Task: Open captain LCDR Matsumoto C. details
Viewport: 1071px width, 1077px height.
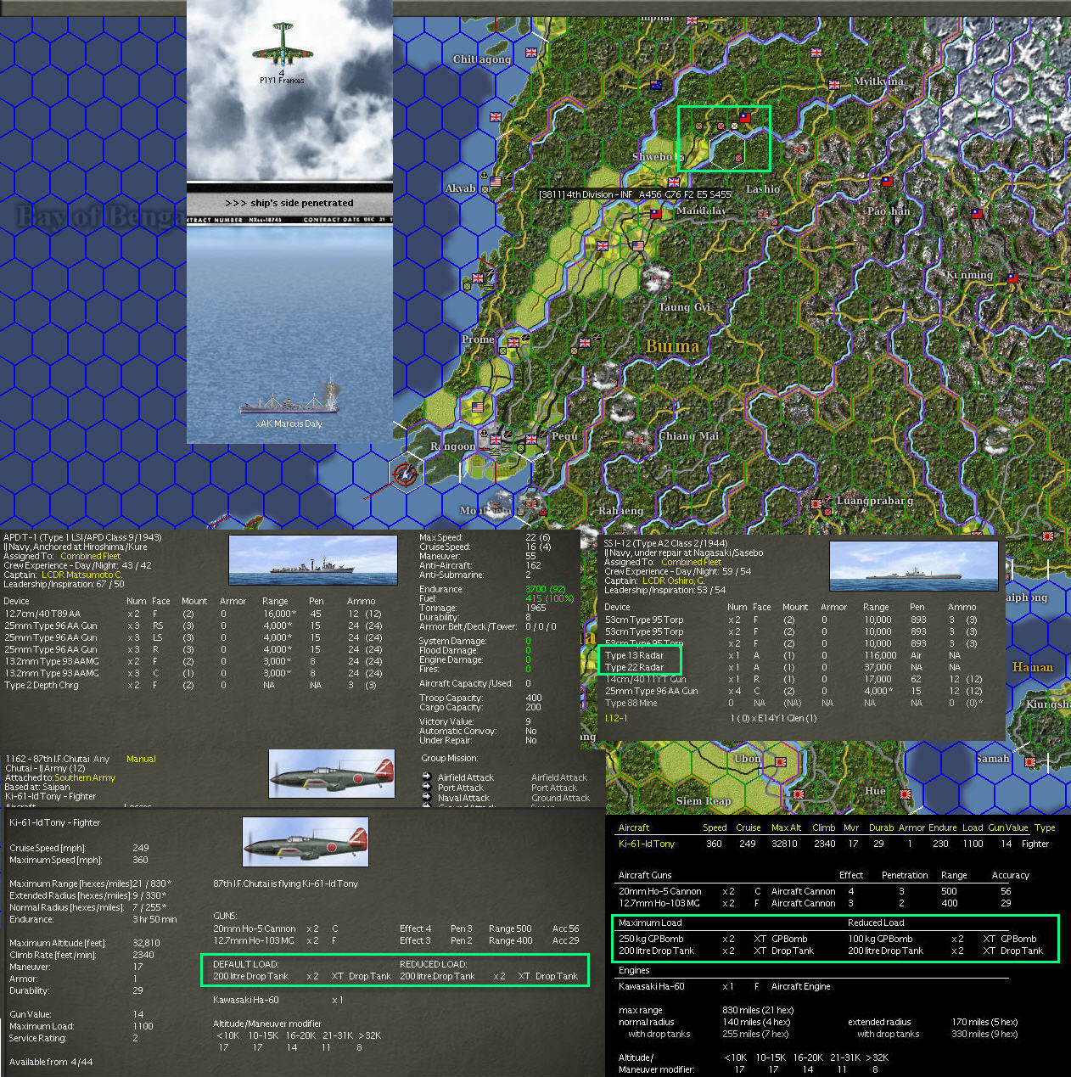Action: [x=82, y=575]
